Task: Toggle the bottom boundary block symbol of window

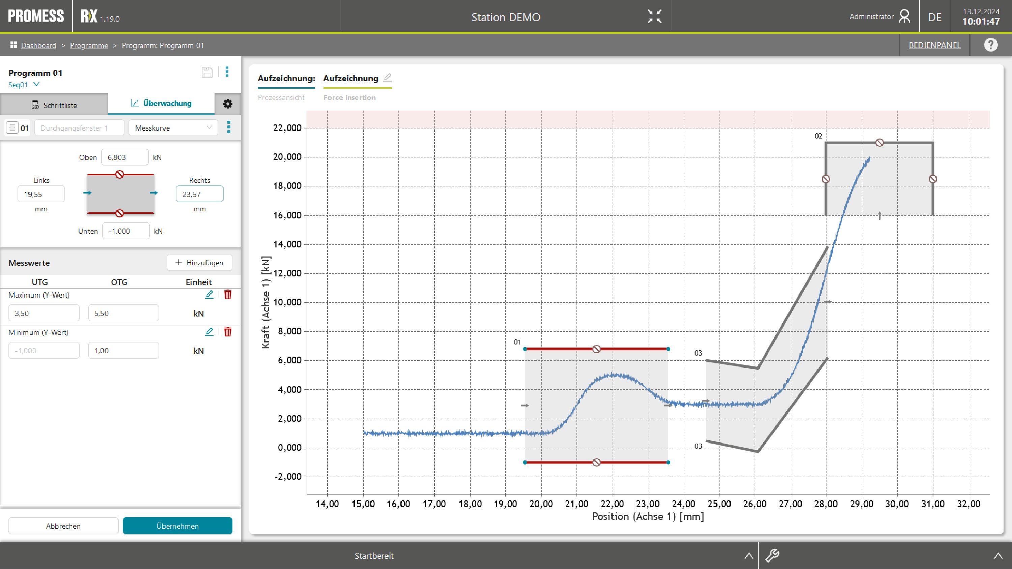Action: click(x=120, y=213)
